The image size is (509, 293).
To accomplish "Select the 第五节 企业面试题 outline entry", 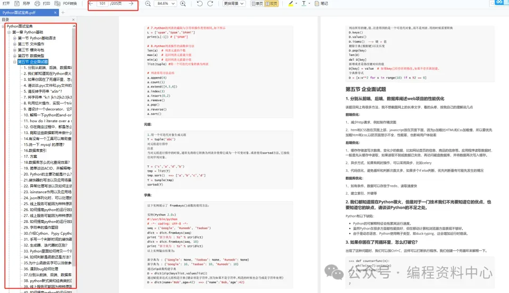I will [33, 62].
